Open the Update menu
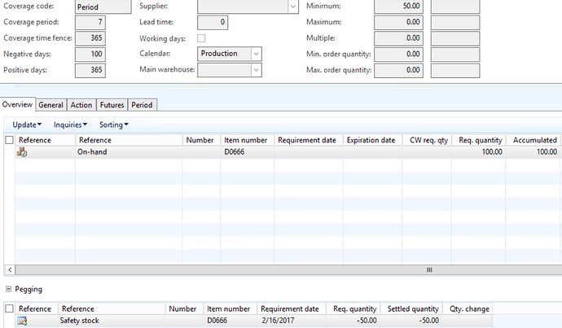The image size is (562, 328). (27, 125)
